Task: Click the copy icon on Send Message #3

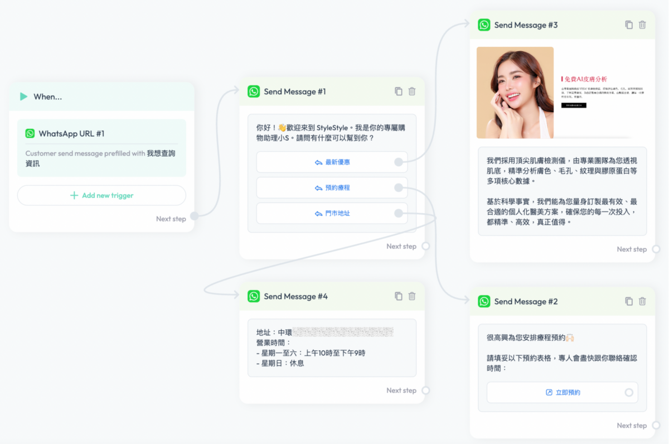Action: [628, 25]
